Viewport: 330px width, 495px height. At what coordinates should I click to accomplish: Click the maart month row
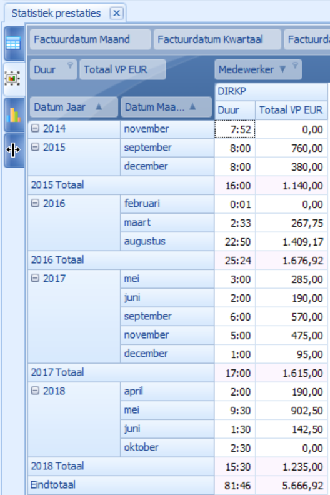tap(167, 222)
